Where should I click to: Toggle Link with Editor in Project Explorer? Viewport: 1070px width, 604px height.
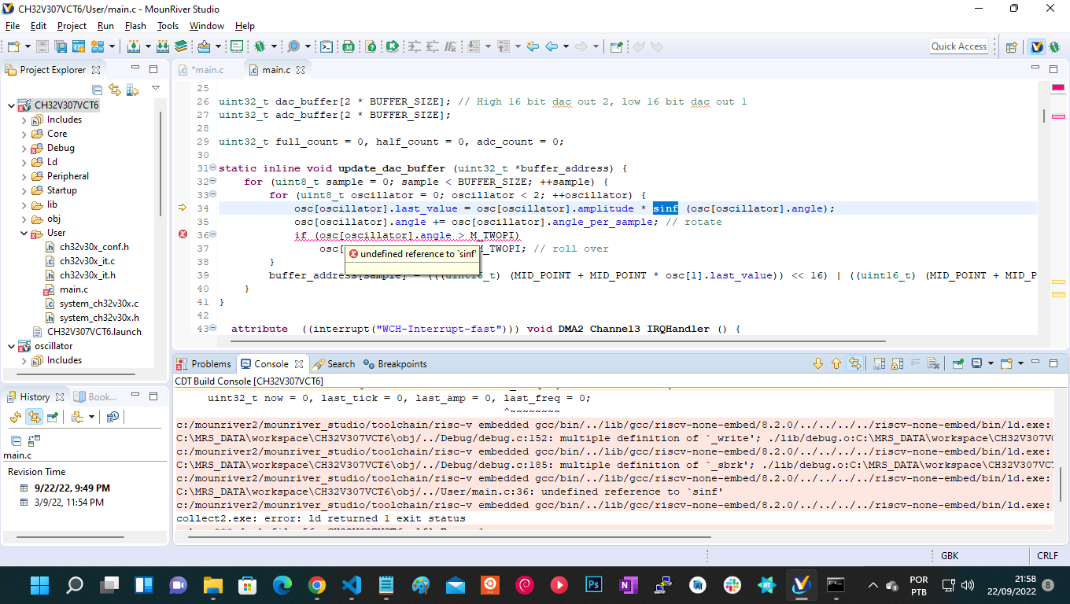pyautogui.click(x=115, y=90)
